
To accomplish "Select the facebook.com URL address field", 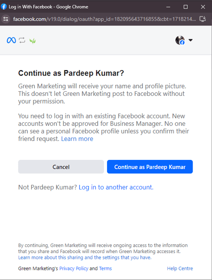I will click(x=104, y=19).
